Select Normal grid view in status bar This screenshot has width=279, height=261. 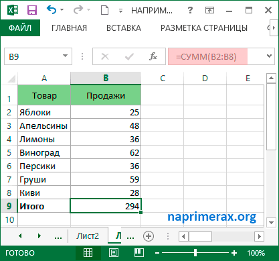[88, 253]
